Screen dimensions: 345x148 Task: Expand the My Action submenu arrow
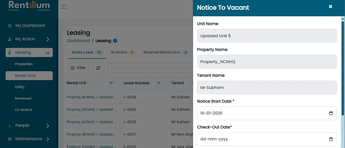click(48, 39)
